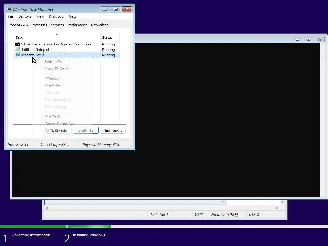
Task: Switch to the Processes tab
Action: click(x=39, y=25)
